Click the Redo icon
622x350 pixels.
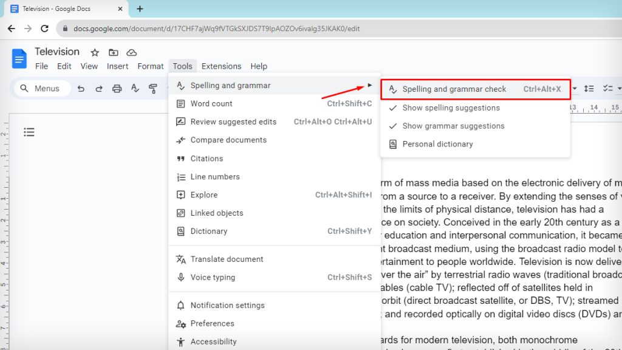(98, 88)
